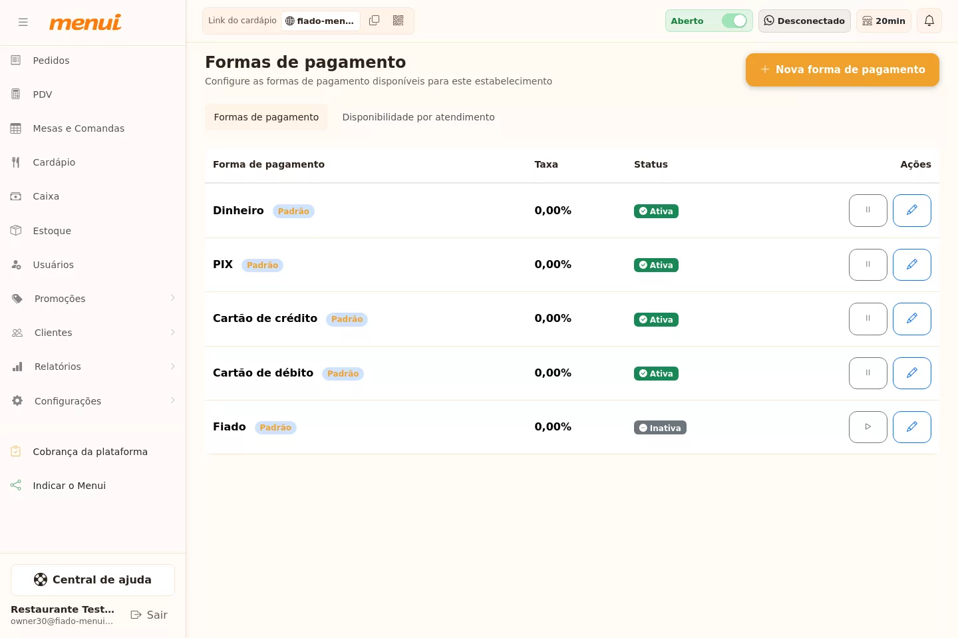The width and height of the screenshot is (958, 638).
Task: Open the notifications bell
Action: click(x=929, y=21)
